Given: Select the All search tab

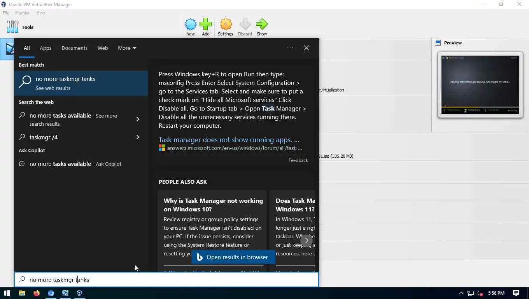Looking at the screenshot, I should point(26,48).
